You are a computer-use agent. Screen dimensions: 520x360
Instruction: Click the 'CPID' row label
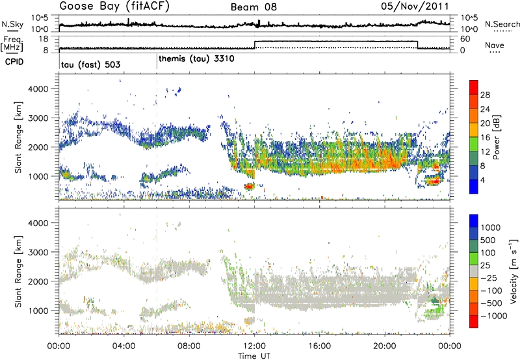tap(14, 62)
